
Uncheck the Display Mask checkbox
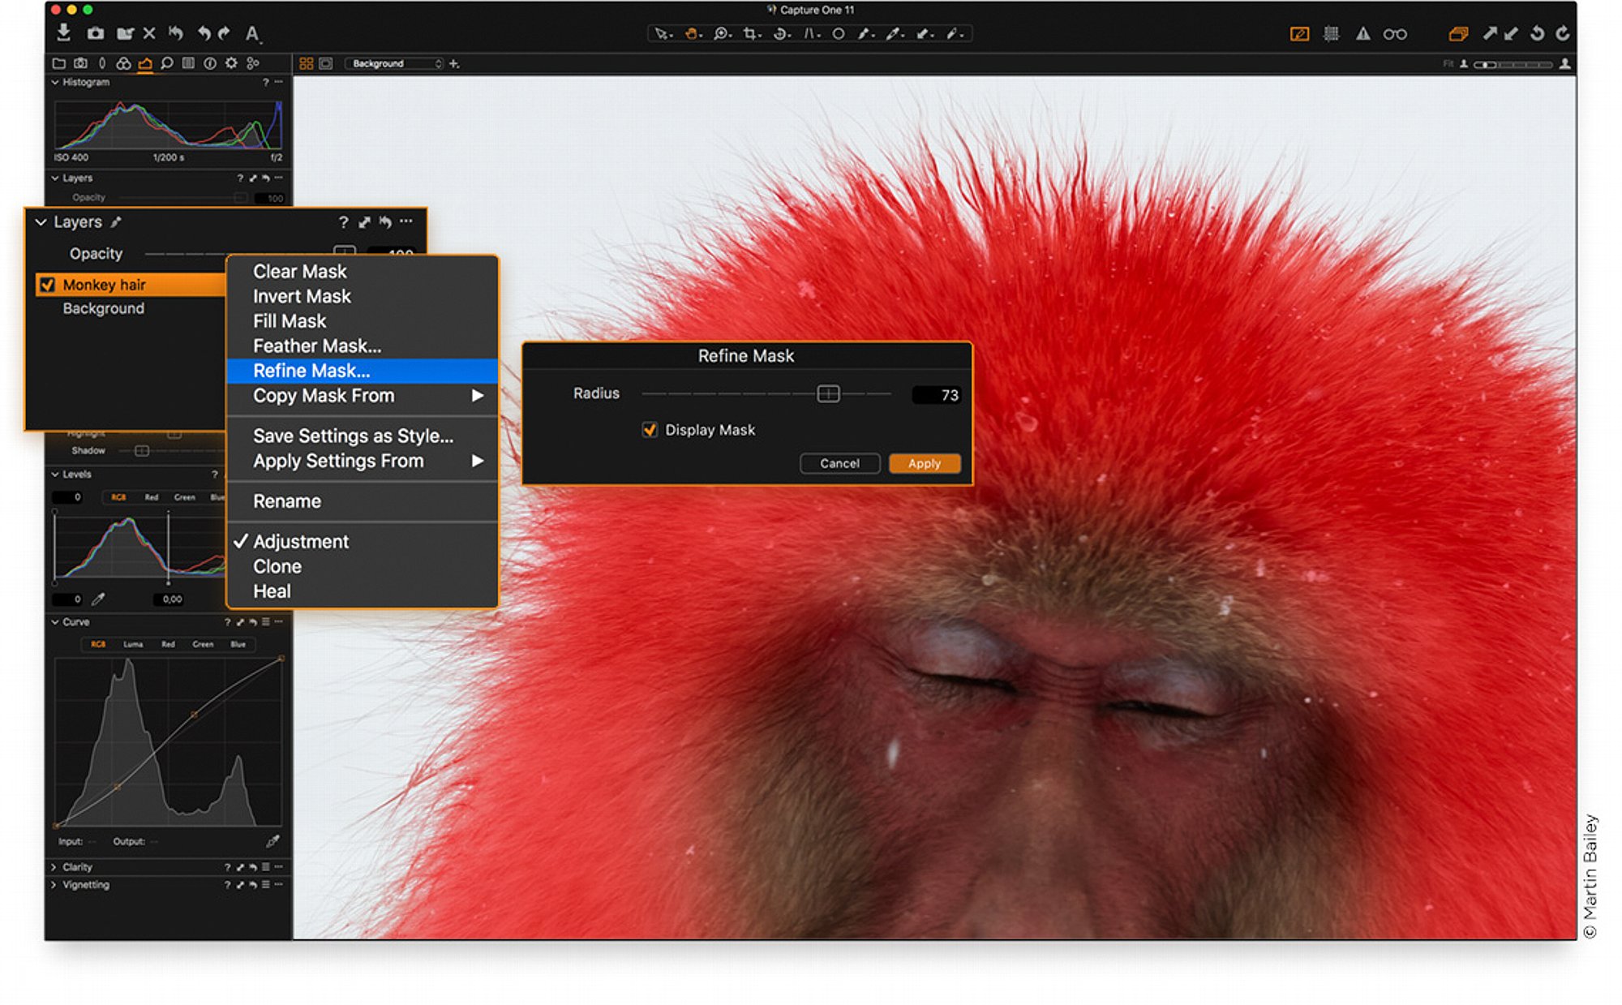click(650, 430)
